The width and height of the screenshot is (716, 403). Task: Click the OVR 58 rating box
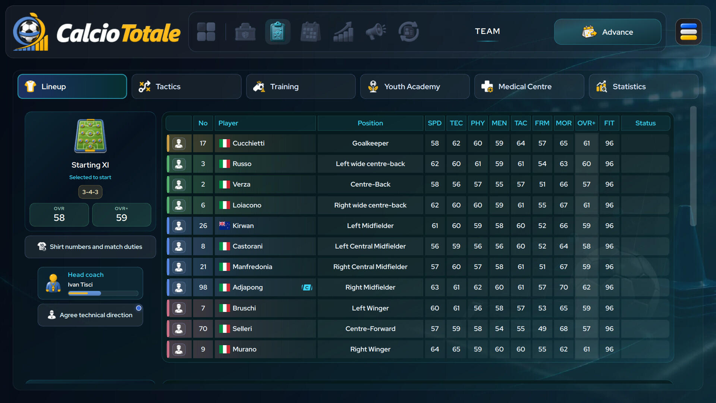[x=59, y=215]
